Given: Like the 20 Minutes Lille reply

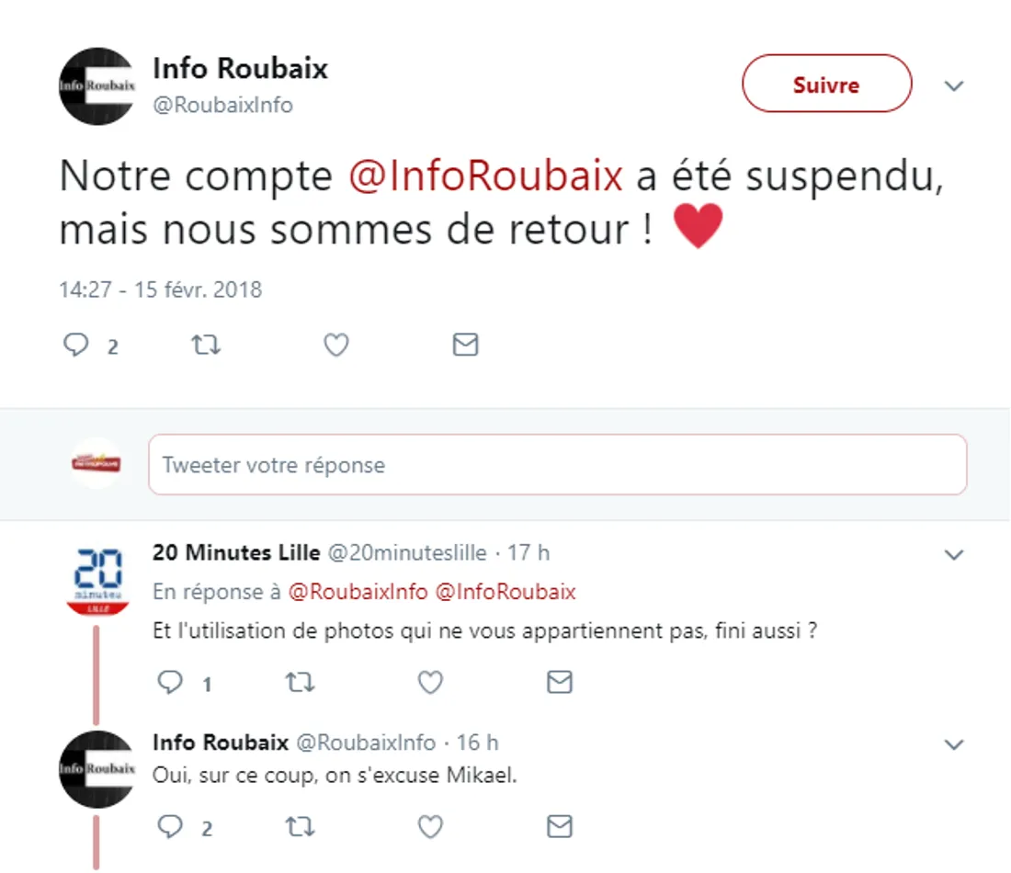Looking at the screenshot, I should pos(430,682).
